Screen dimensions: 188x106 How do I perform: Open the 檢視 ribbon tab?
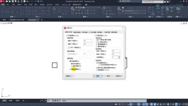[x=26, y=5]
